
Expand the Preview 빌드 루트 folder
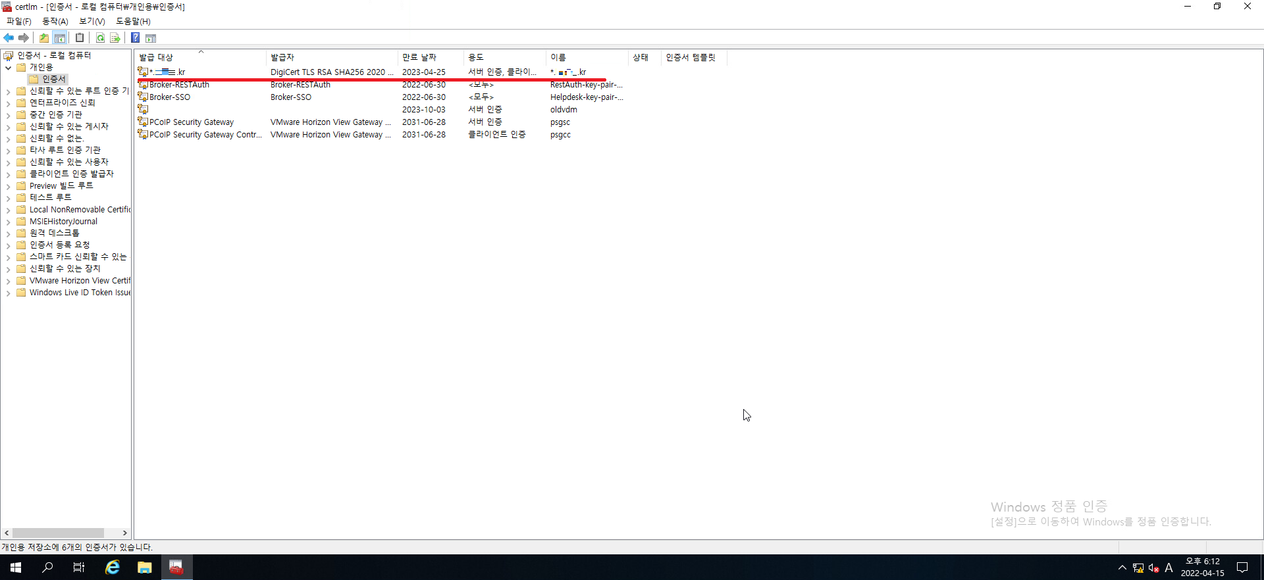pyautogui.click(x=8, y=186)
